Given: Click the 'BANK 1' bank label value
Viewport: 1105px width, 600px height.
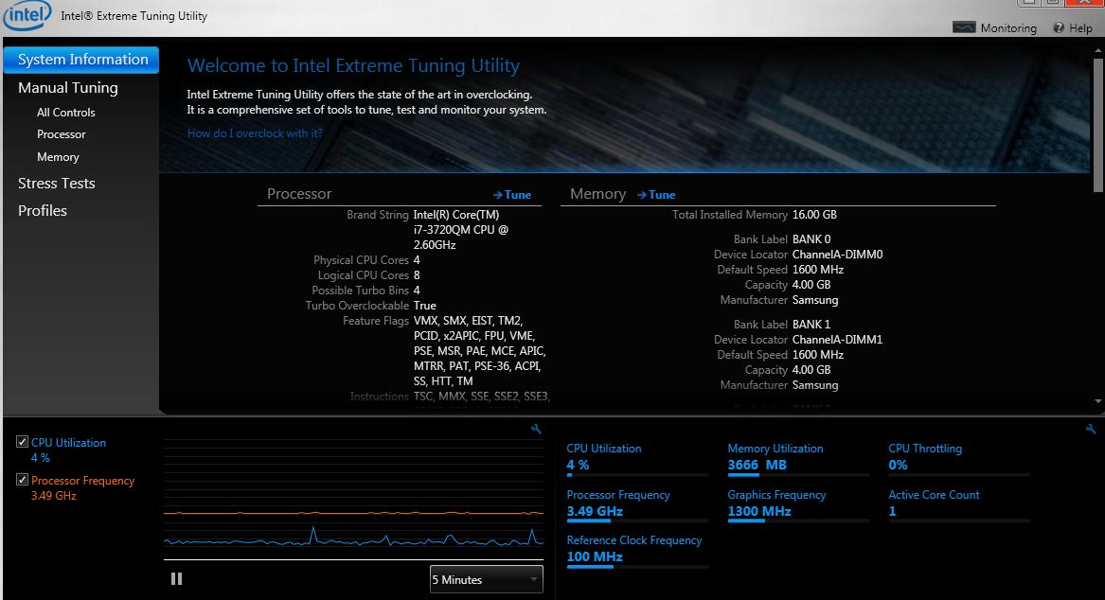Looking at the screenshot, I should [811, 325].
